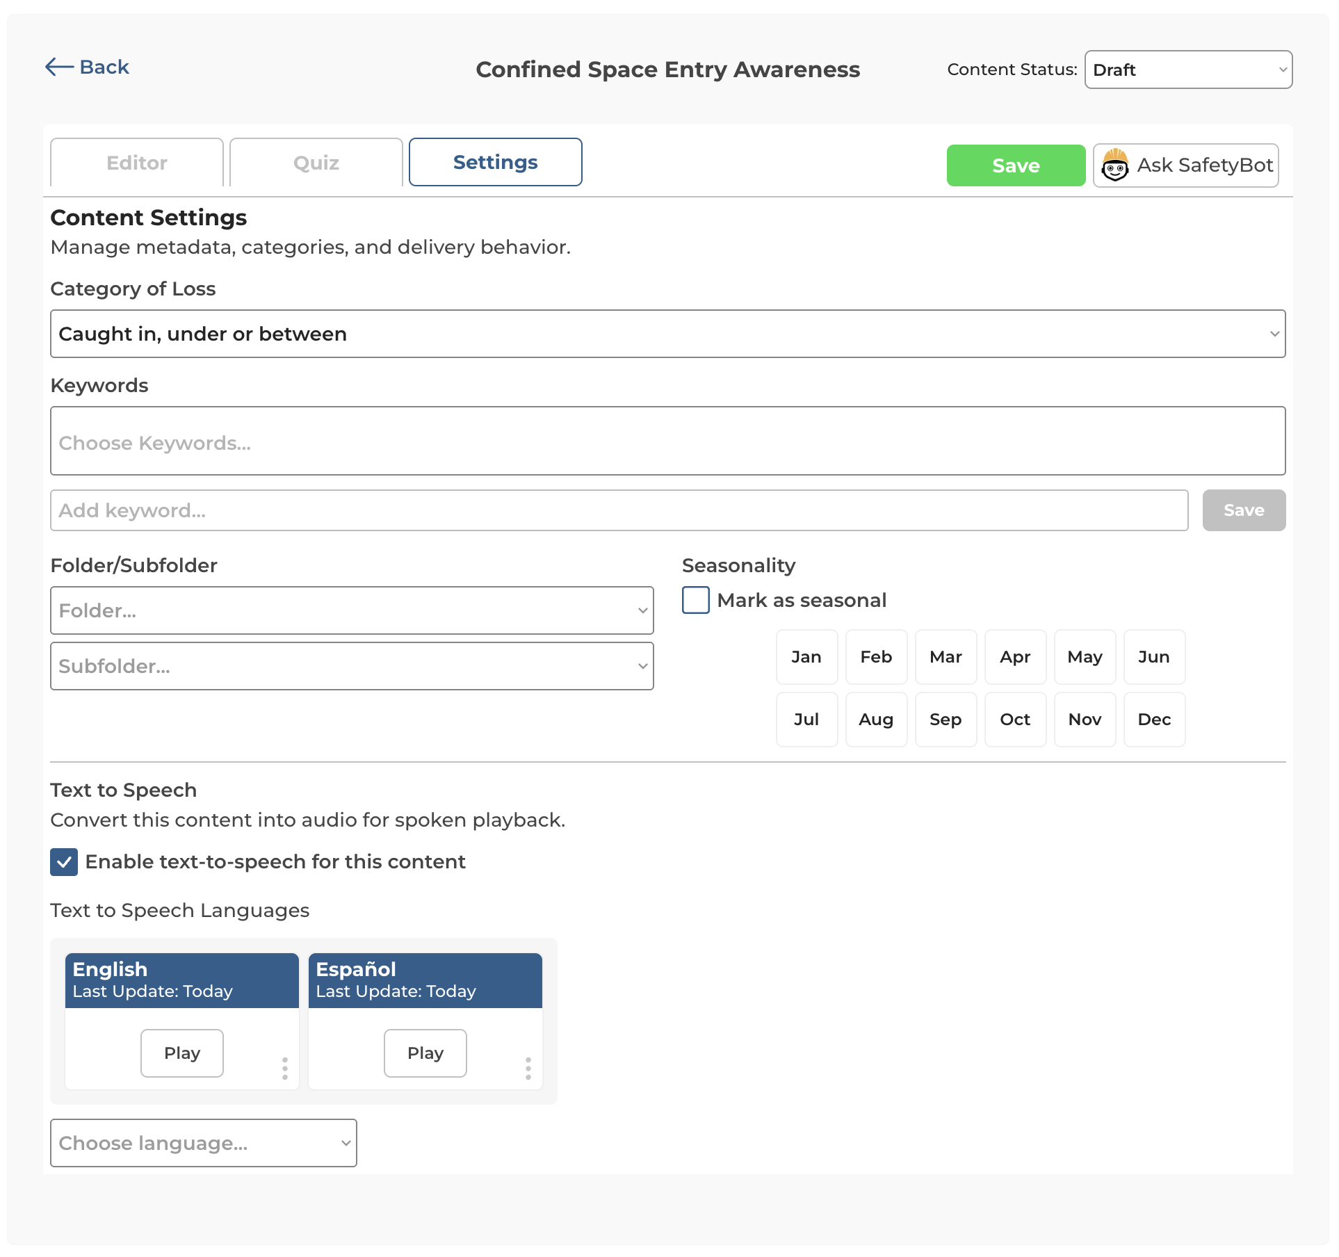Enable the Mark as seasonal checkbox

click(695, 600)
